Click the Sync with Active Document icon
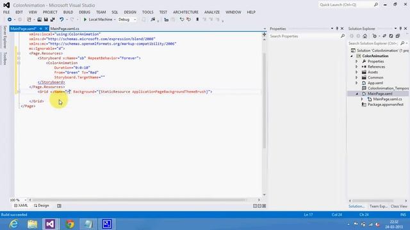 point(384,36)
